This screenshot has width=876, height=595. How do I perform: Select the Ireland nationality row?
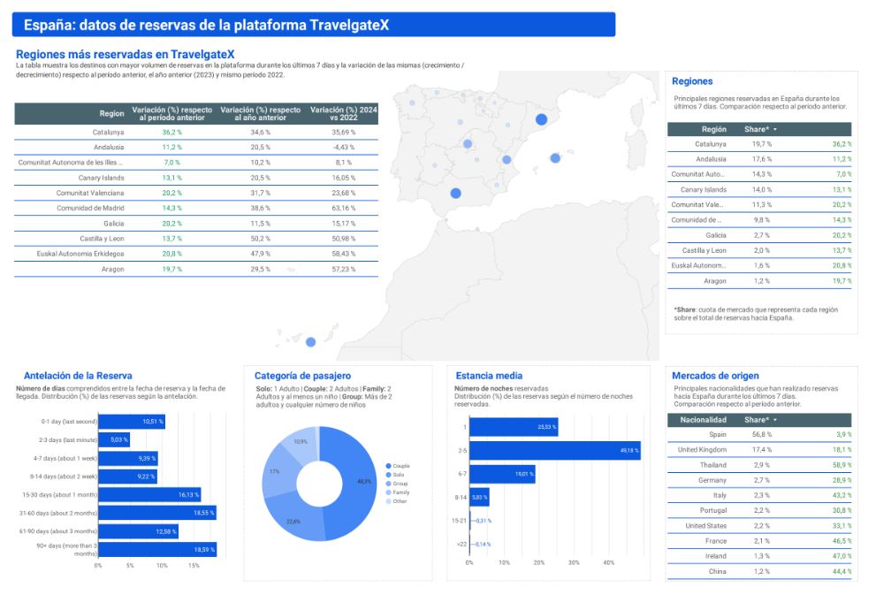tap(759, 556)
